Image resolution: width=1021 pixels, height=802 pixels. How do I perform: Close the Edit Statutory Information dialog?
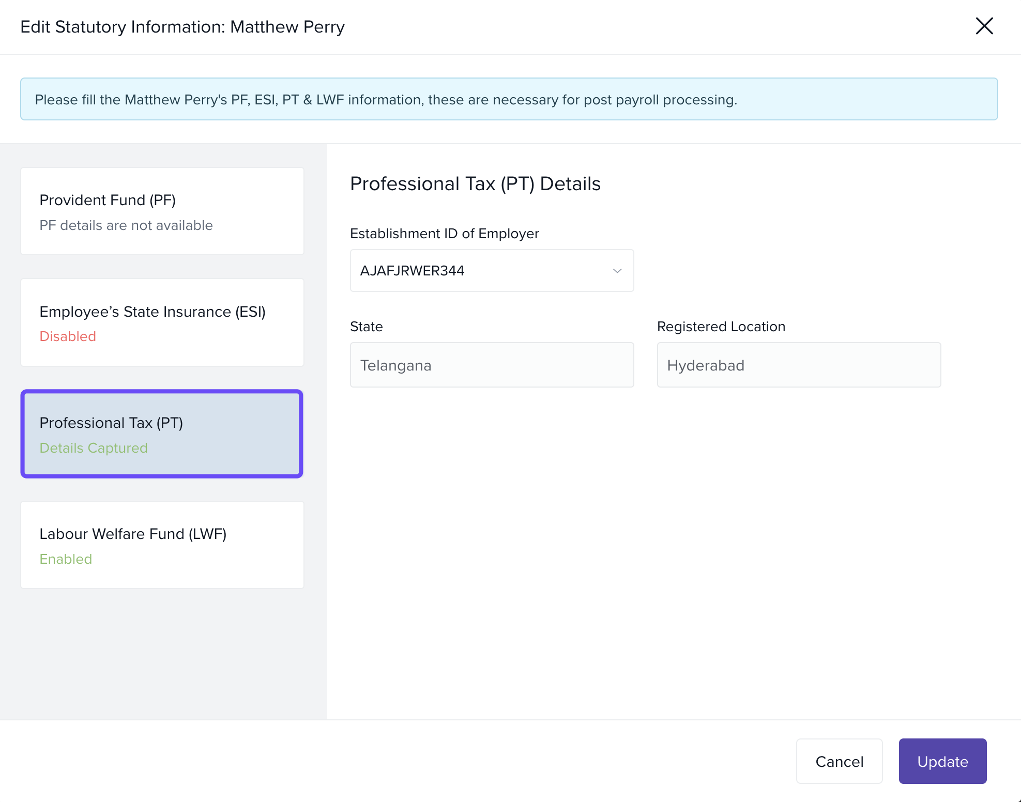[984, 26]
